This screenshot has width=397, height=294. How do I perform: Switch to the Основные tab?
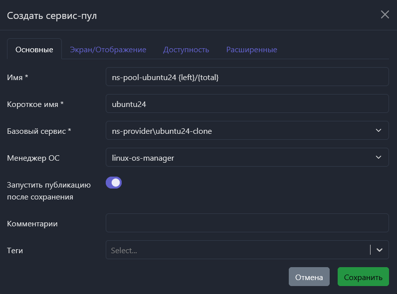coord(34,50)
